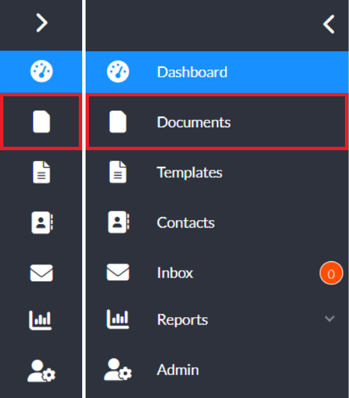Image resolution: width=349 pixels, height=398 pixels.
Task: Select the blank document icon in collapsed sidebar
Action: point(41,122)
